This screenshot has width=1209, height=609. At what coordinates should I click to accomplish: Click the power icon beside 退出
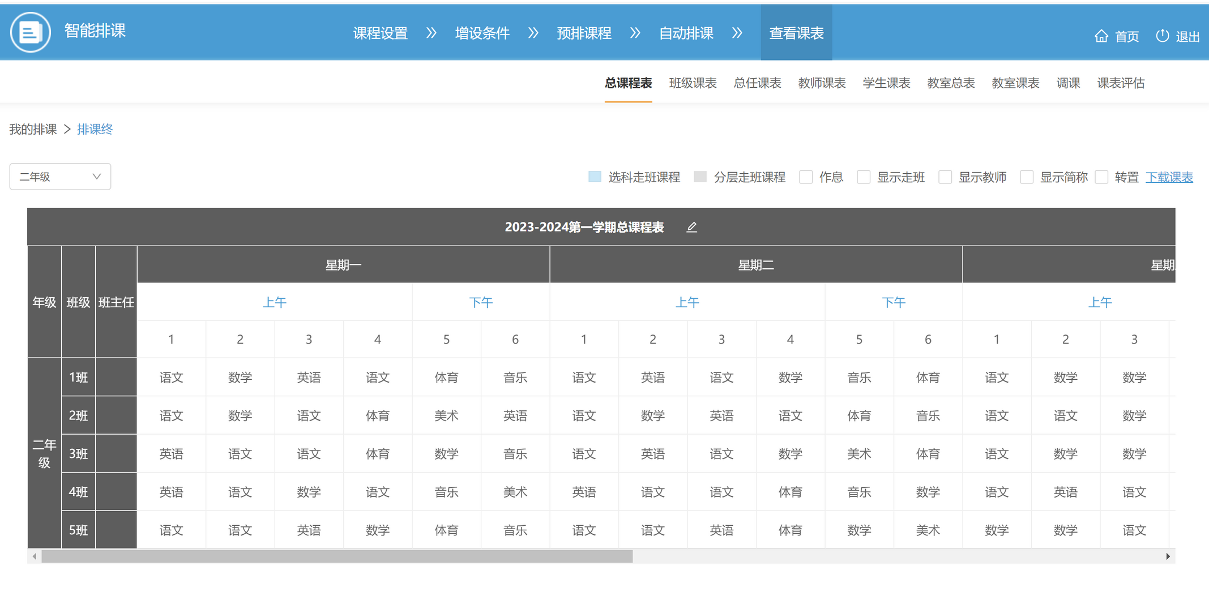click(x=1162, y=36)
